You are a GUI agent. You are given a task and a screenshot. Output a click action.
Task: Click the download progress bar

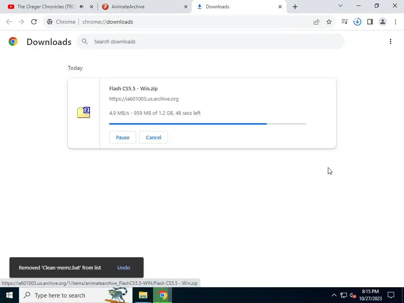pos(208,124)
